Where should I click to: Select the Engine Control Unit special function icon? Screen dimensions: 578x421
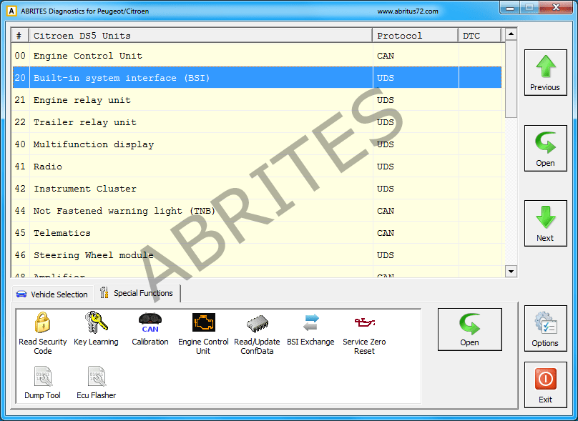click(203, 333)
